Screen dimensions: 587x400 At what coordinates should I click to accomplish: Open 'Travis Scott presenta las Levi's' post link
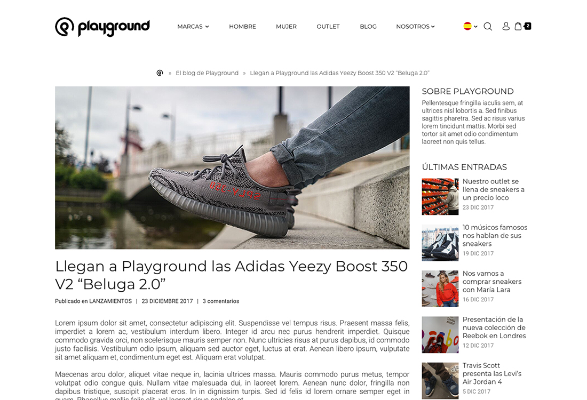[x=492, y=373]
